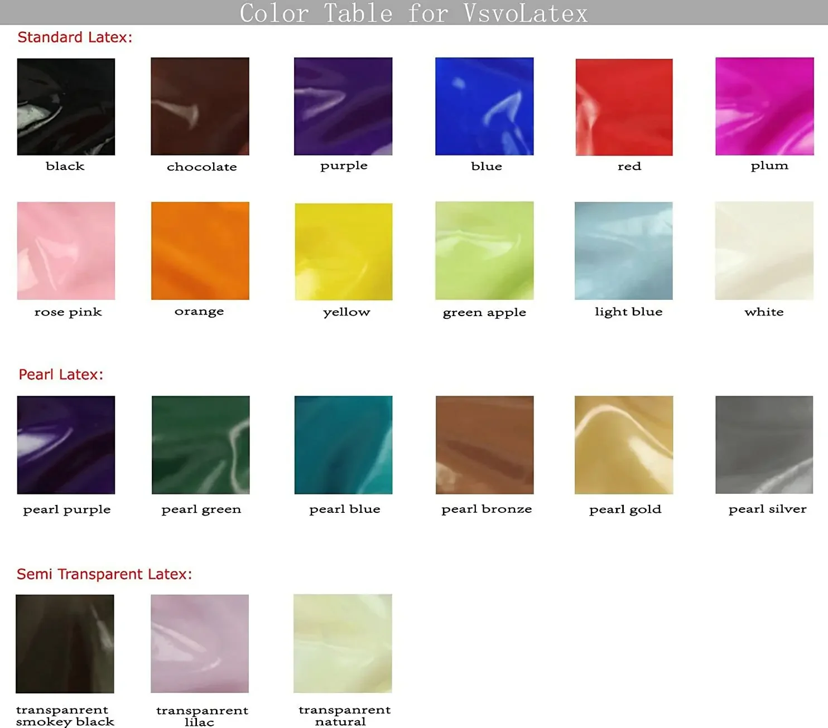
Task: Click the yellow color swatch
Action: pyautogui.click(x=344, y=251)
